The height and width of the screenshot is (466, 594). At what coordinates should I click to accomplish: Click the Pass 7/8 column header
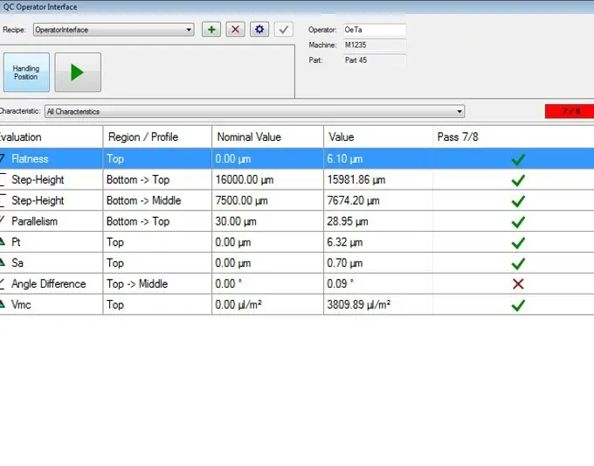458,137
